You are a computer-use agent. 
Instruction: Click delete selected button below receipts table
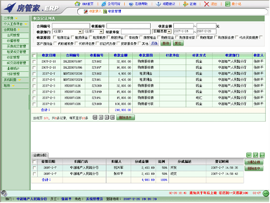coord(125,117)
